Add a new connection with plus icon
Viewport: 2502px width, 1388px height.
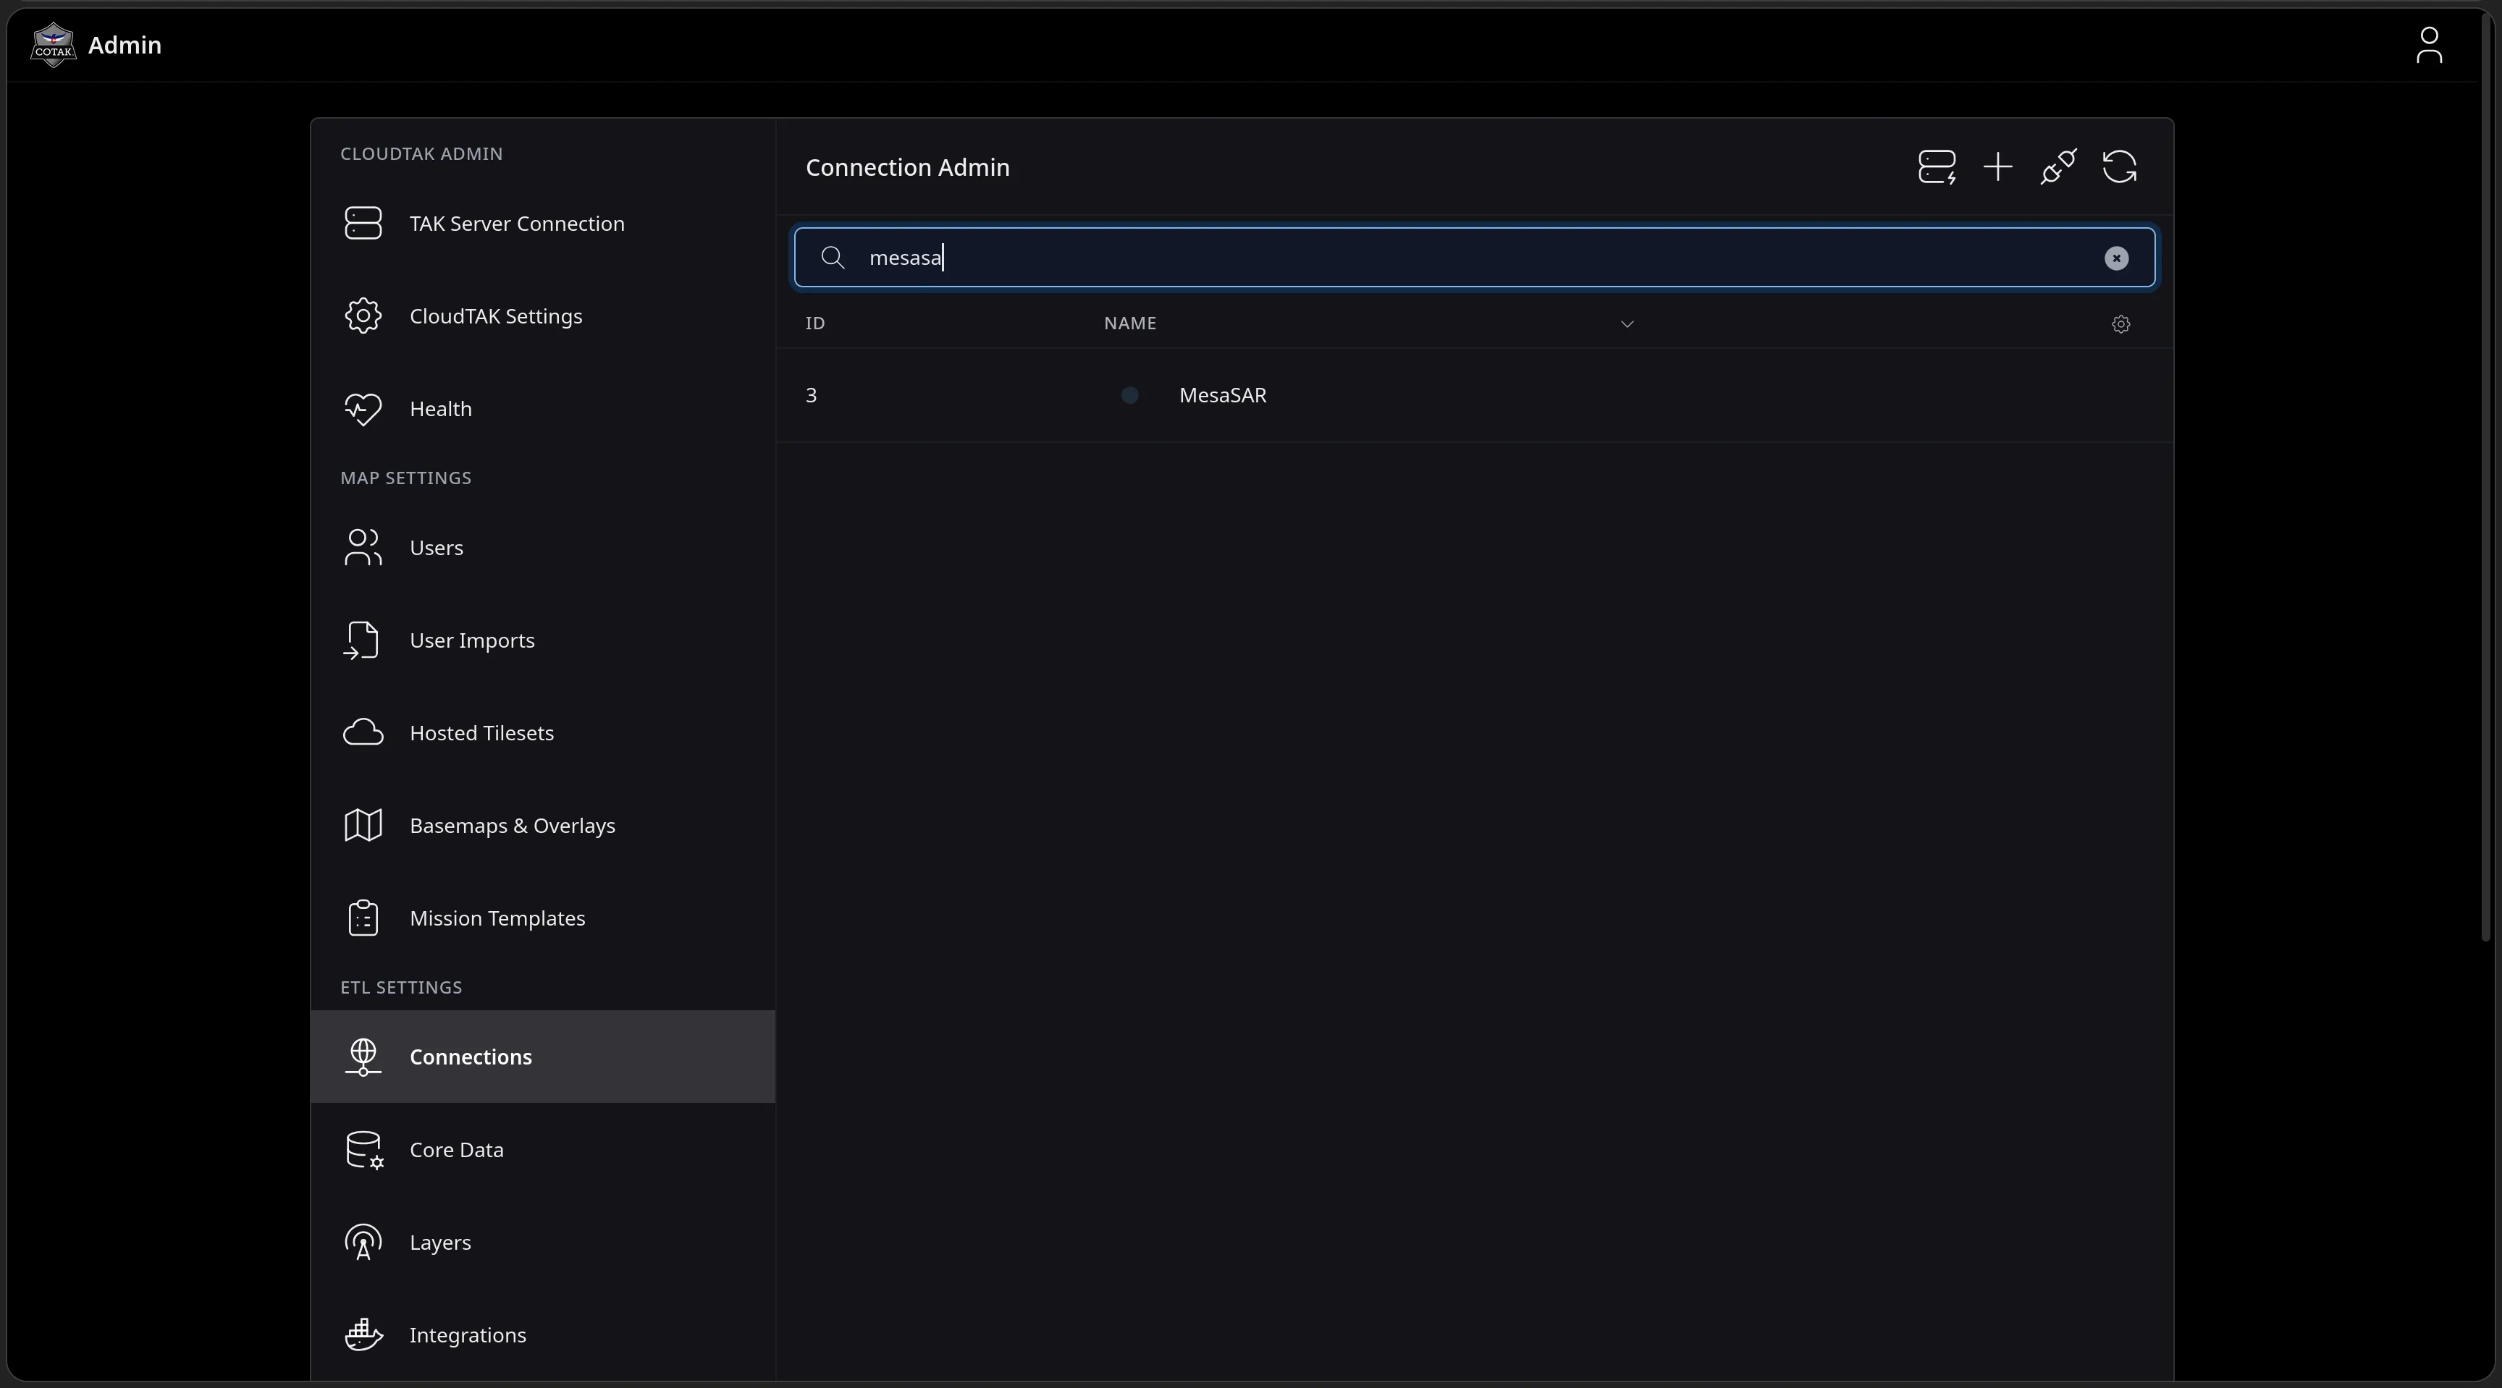[1998, 167]
